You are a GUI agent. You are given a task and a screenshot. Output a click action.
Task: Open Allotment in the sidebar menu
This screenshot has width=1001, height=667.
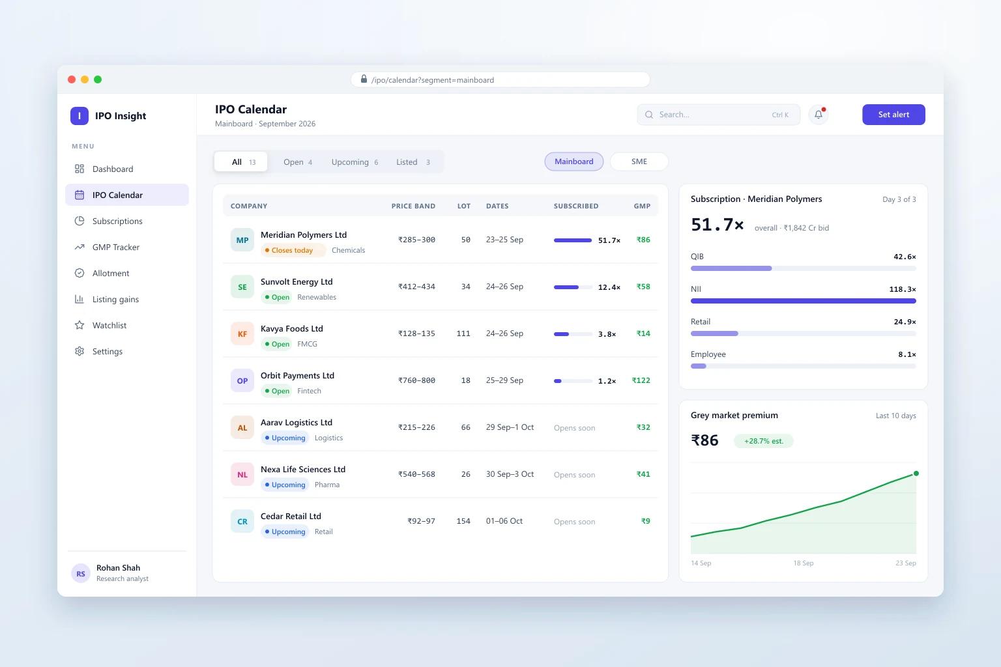(x=127, y=273)
